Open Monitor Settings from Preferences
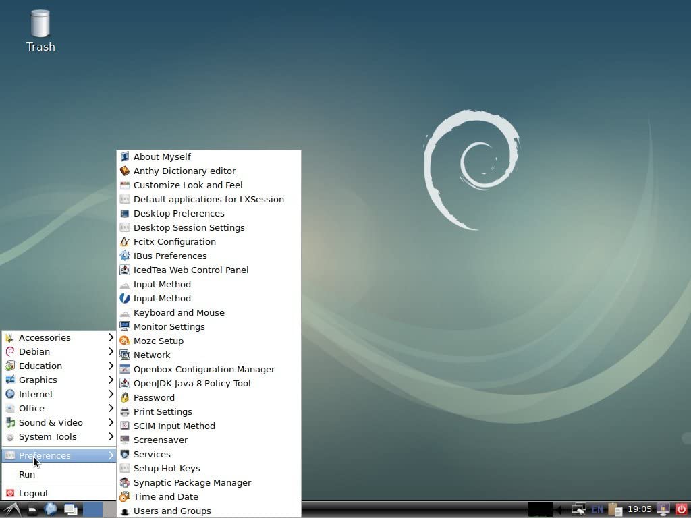 [169, 326]
